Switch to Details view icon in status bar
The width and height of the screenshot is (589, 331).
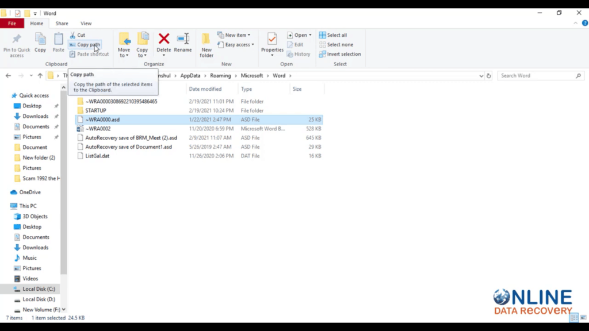coord(574,318)
